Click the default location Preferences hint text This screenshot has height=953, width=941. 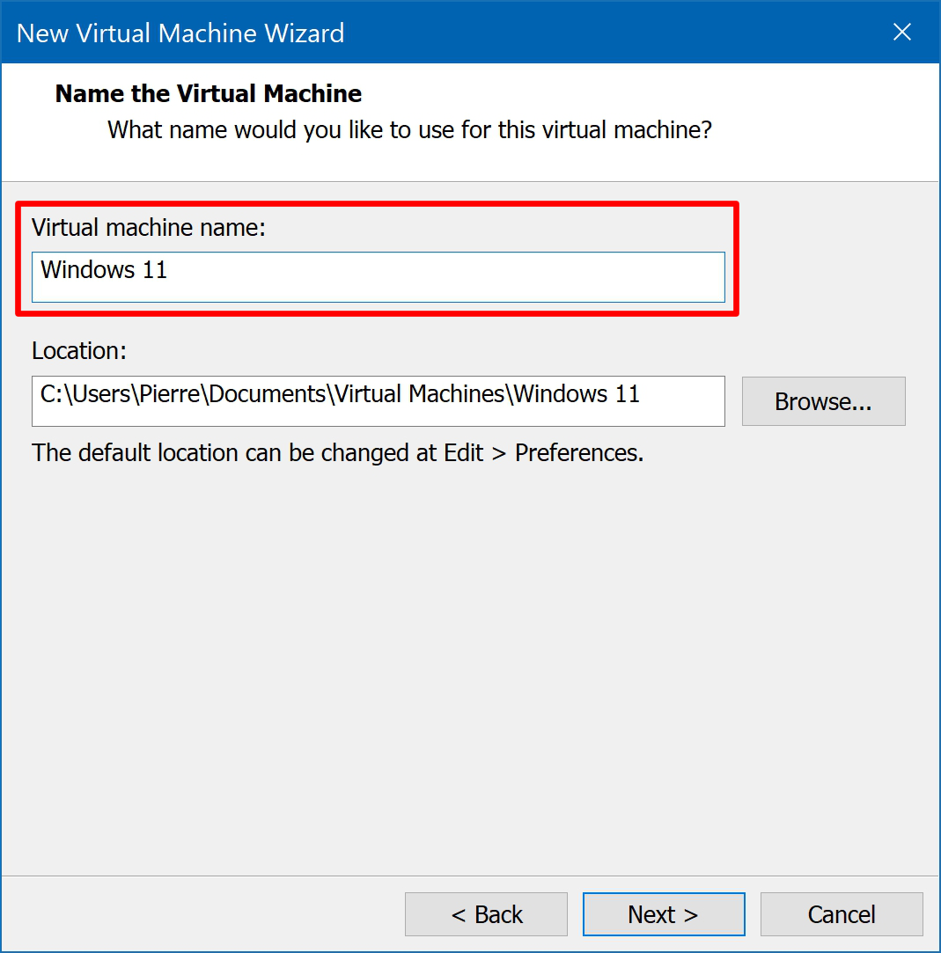(x=337, y=453)
